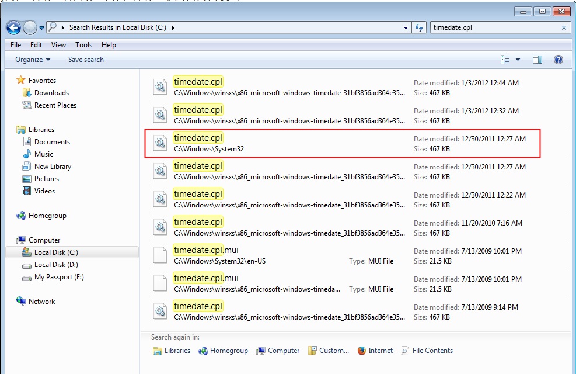Search again in Homegroup
576x374 pixels.
[223, 351]
